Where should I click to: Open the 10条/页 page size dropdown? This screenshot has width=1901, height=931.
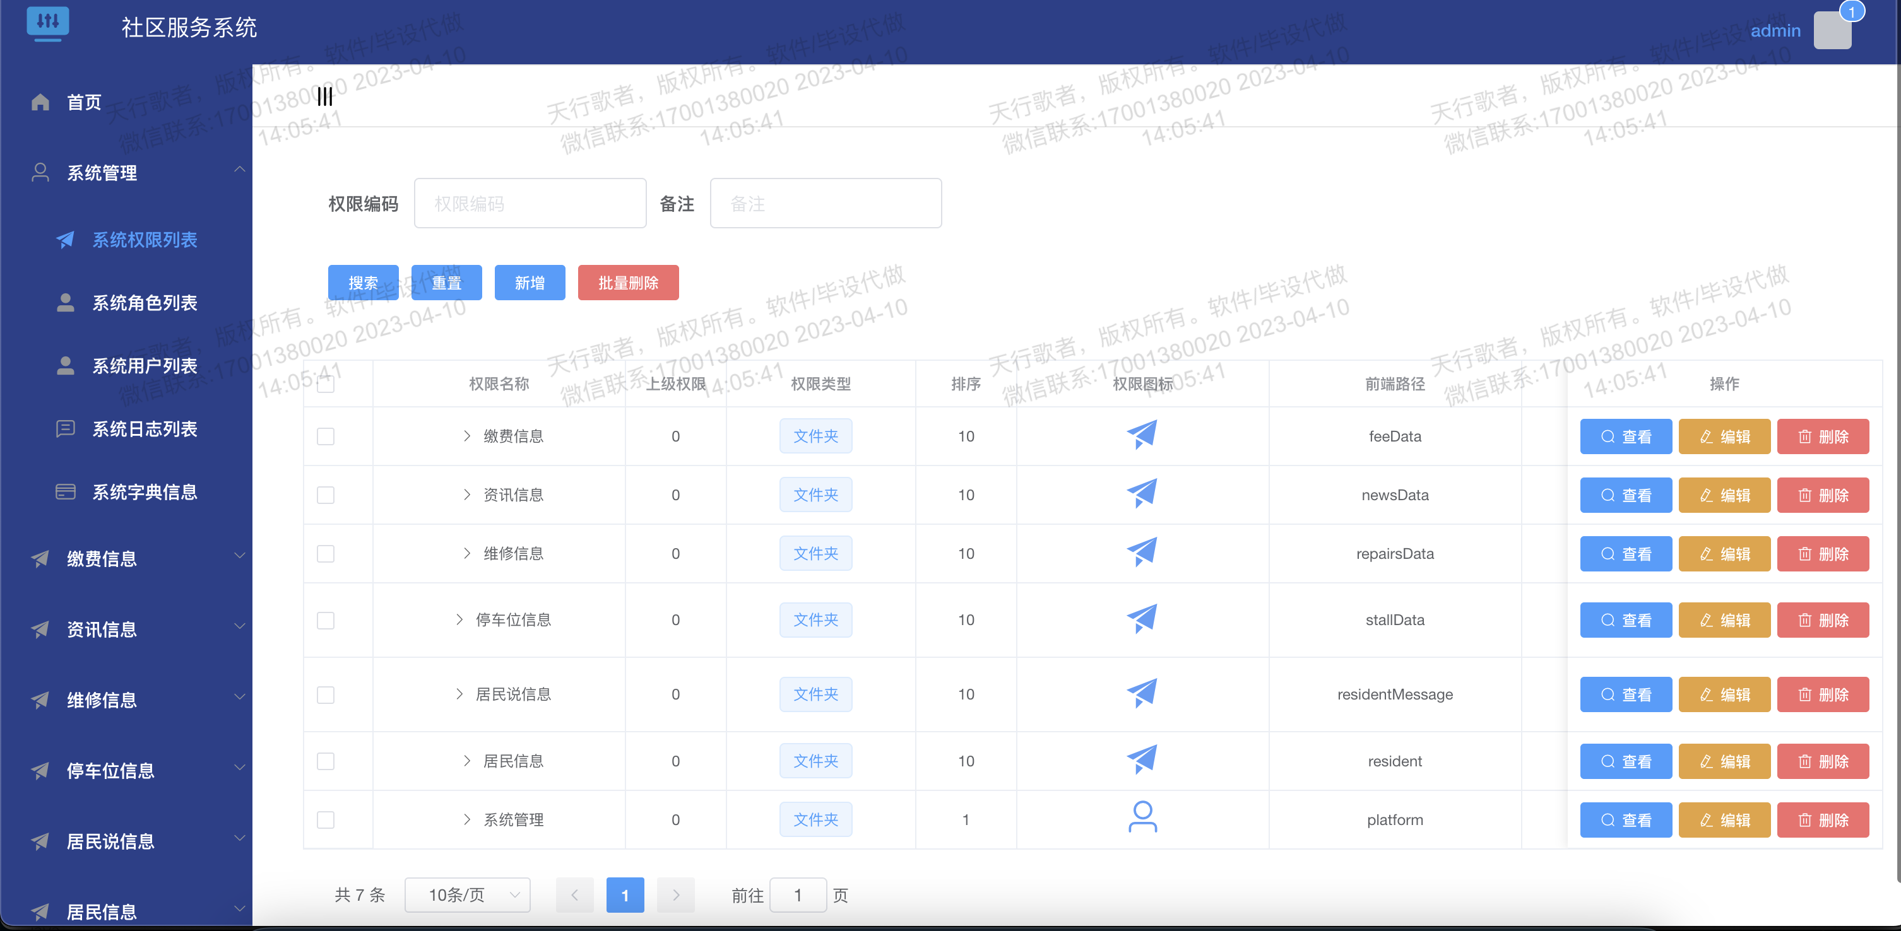(467, 895)
